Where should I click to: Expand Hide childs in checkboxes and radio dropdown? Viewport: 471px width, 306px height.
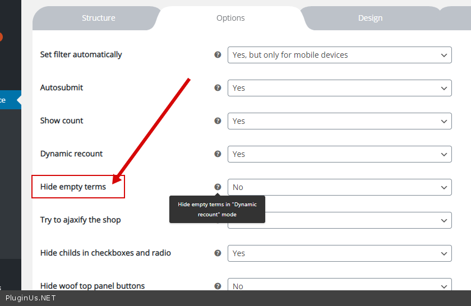pyautogui.click(x=339, y=253)
